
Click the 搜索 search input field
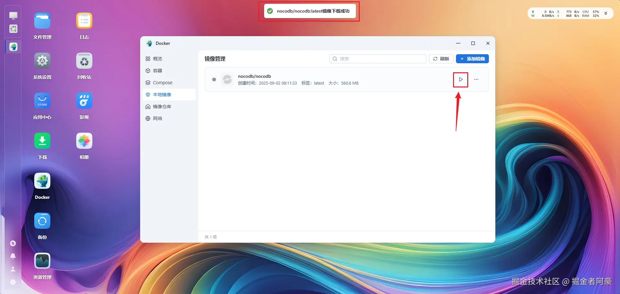[x=378, y=59]
